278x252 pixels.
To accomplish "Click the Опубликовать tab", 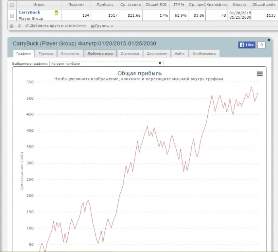I will pos(204,54).
